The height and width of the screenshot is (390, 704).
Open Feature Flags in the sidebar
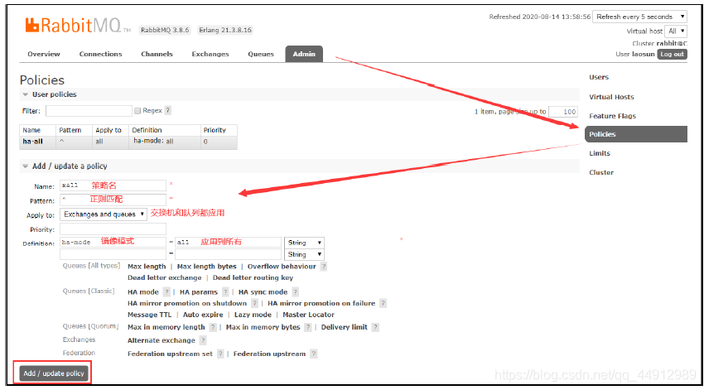(612, 116)
